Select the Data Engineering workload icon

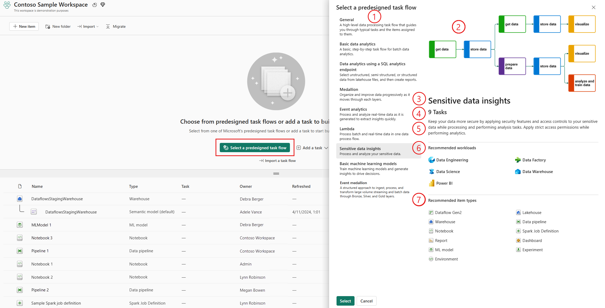point(431,160)
